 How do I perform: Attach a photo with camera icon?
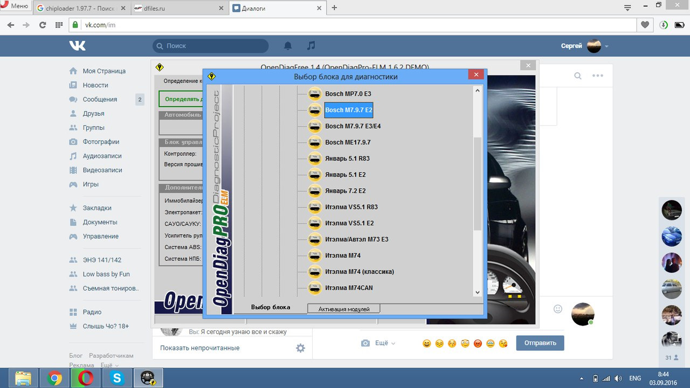pos(365,343)
